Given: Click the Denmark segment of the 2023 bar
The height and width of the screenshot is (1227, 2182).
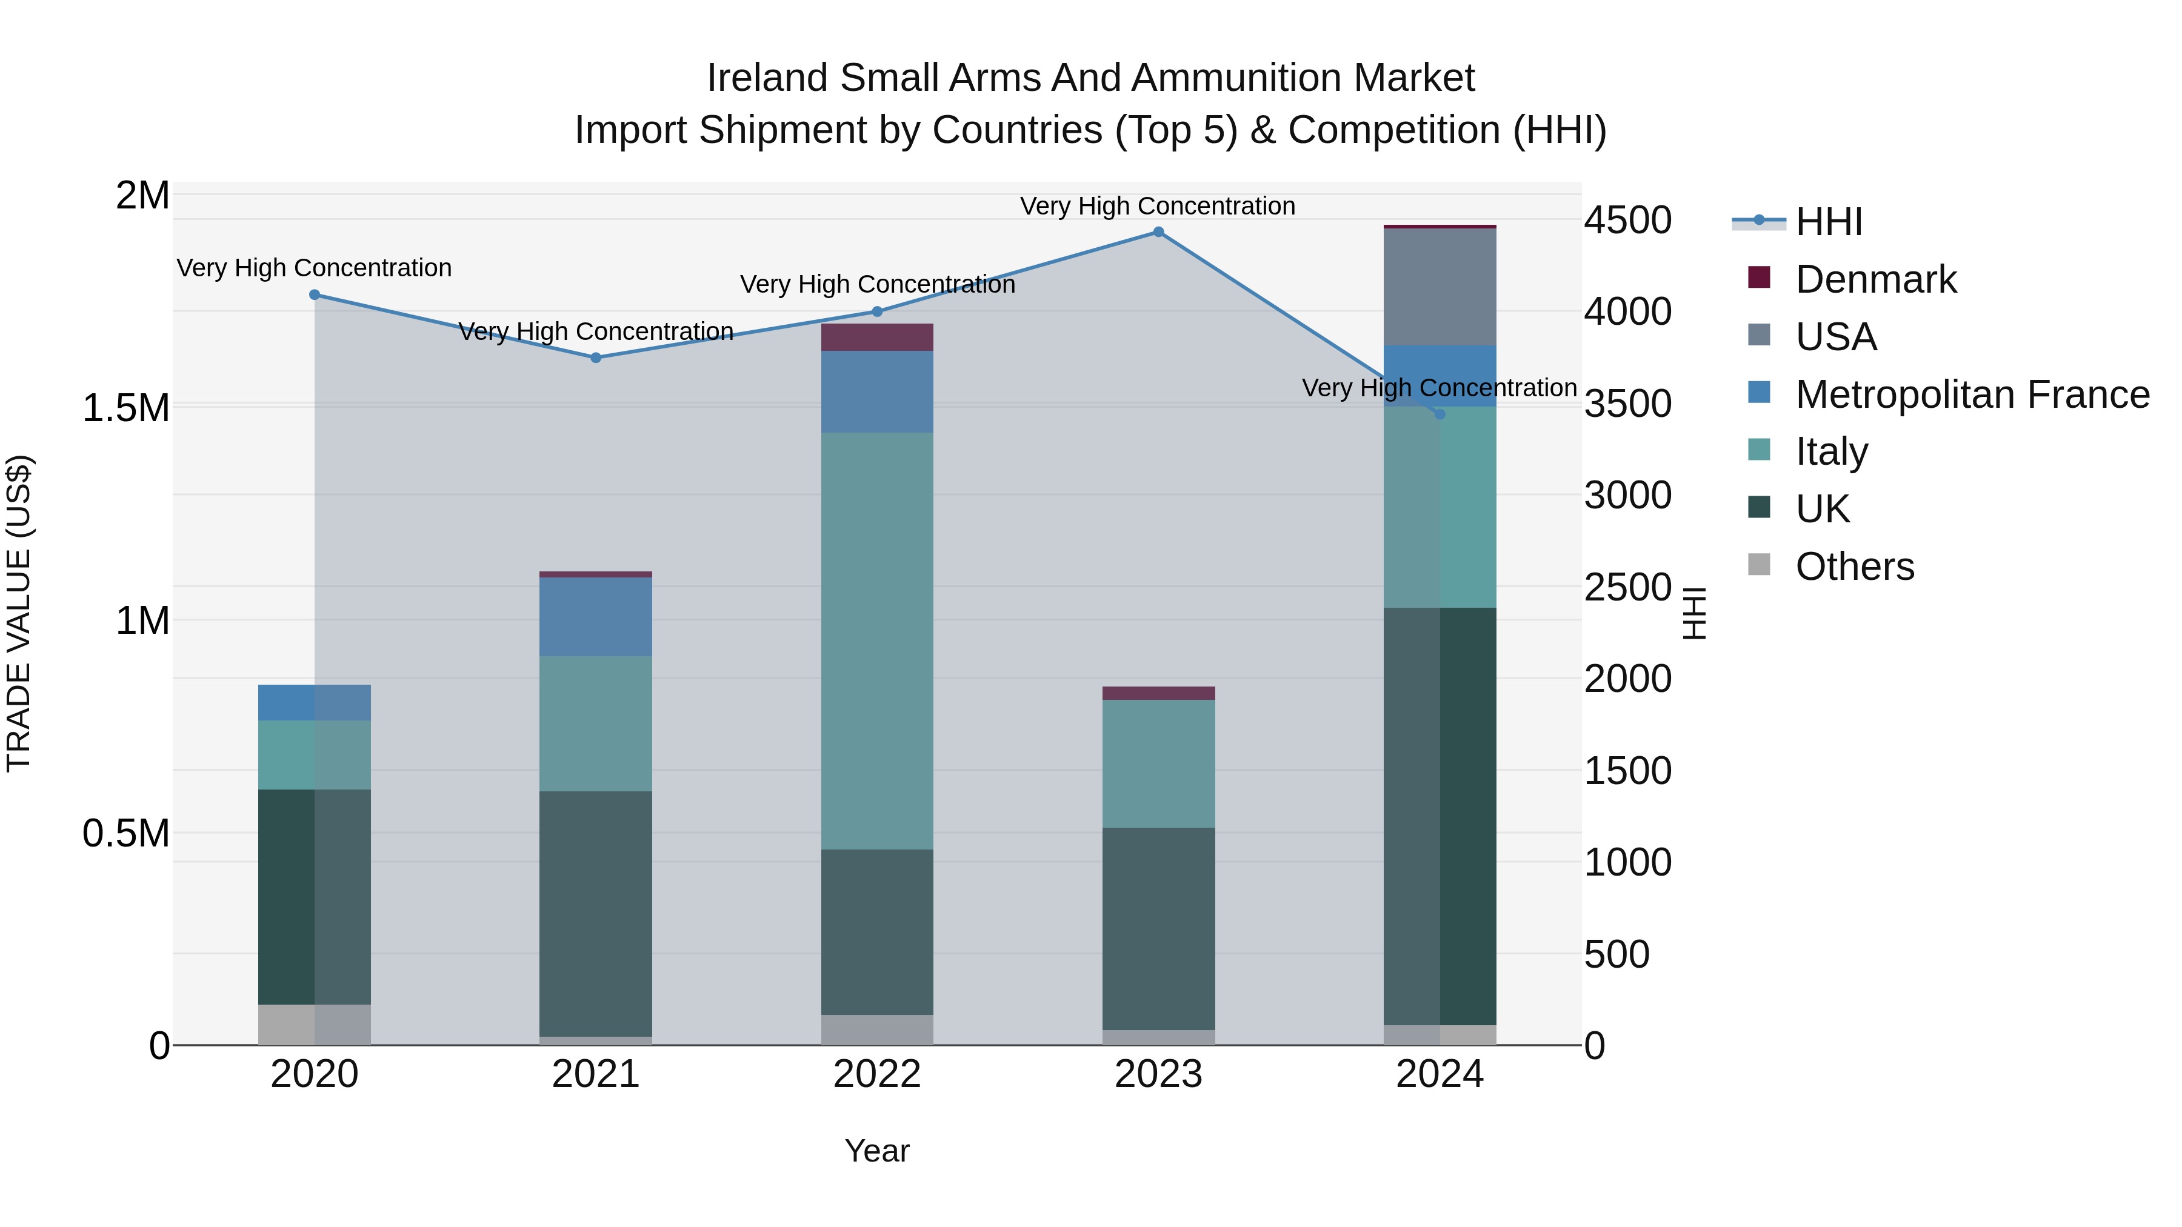Looking at the screenshot, I should [x=1159, y=694].
